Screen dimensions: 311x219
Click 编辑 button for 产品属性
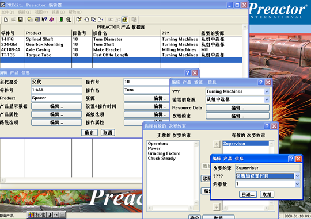pos(56,114)
